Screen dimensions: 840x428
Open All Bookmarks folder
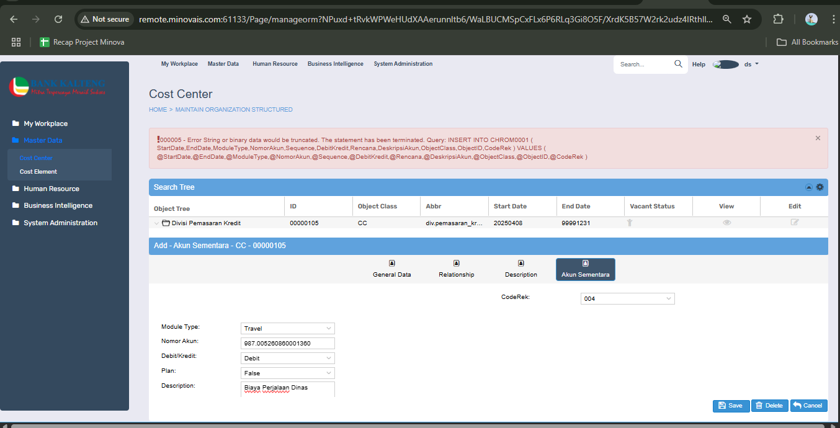[x=808, y=42]
